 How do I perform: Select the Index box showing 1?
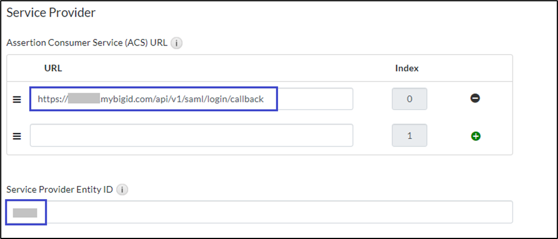click(409, 136)
